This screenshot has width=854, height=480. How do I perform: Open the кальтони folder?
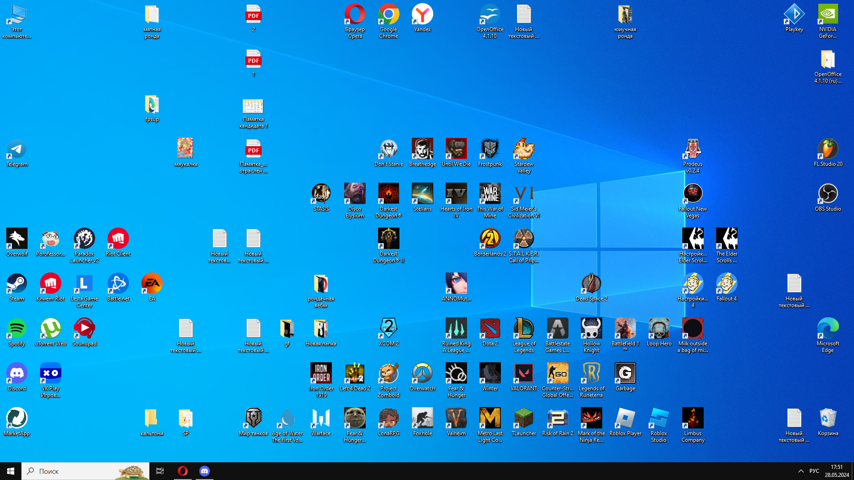click(x=152, y=422)
